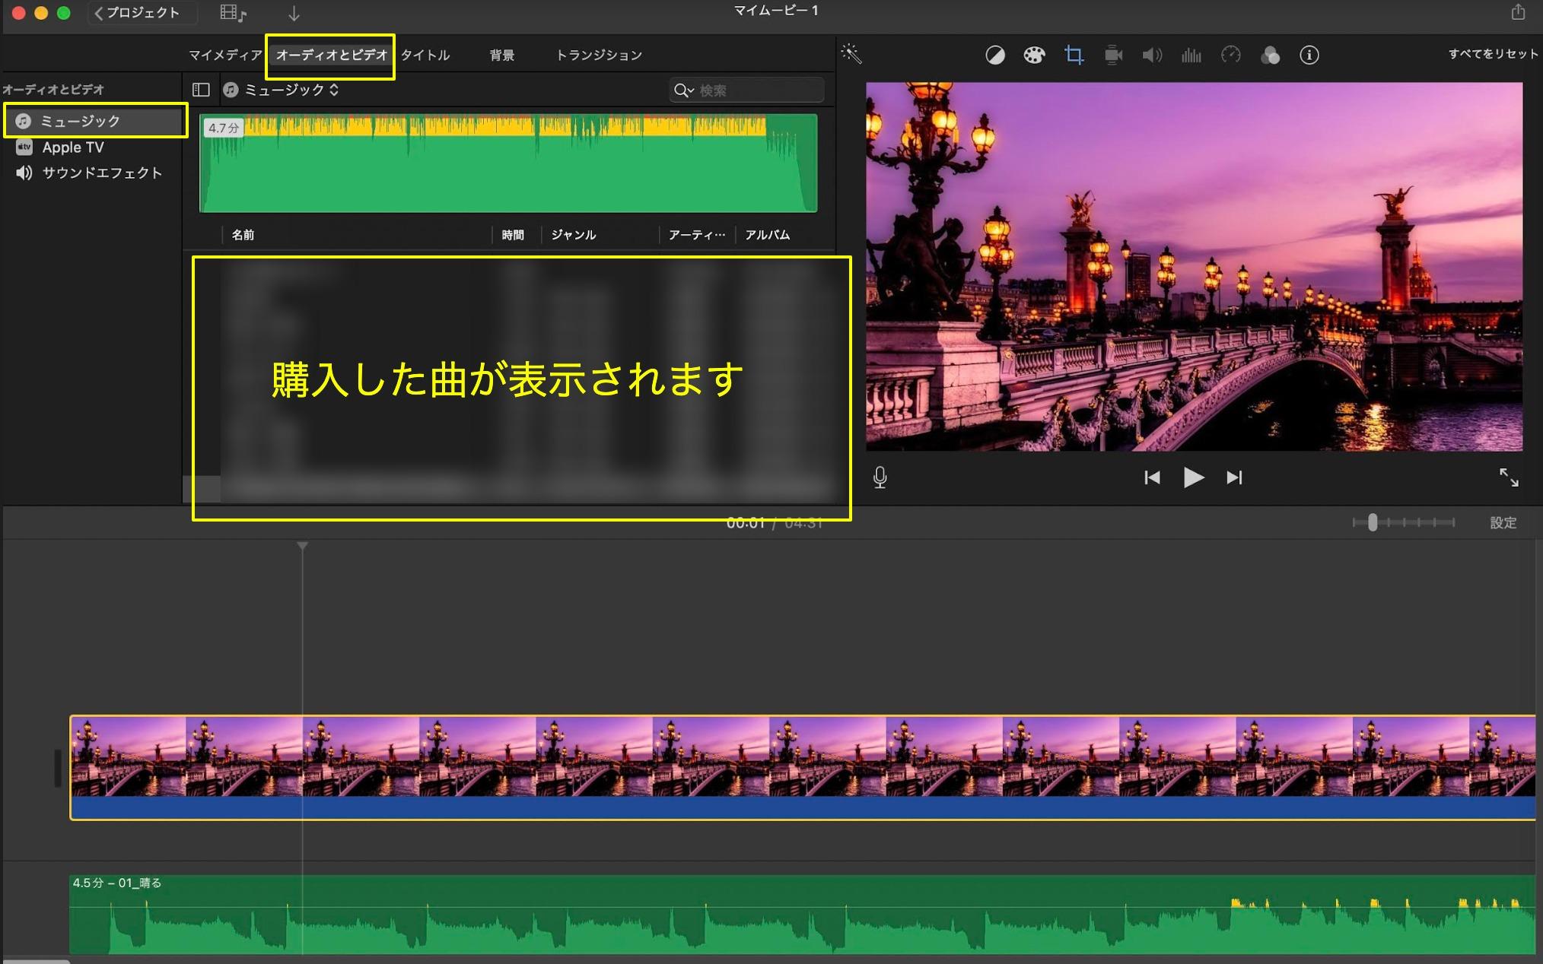Open the share export icon
The width and height of the screenshot is (1543, 964).
1518,12
